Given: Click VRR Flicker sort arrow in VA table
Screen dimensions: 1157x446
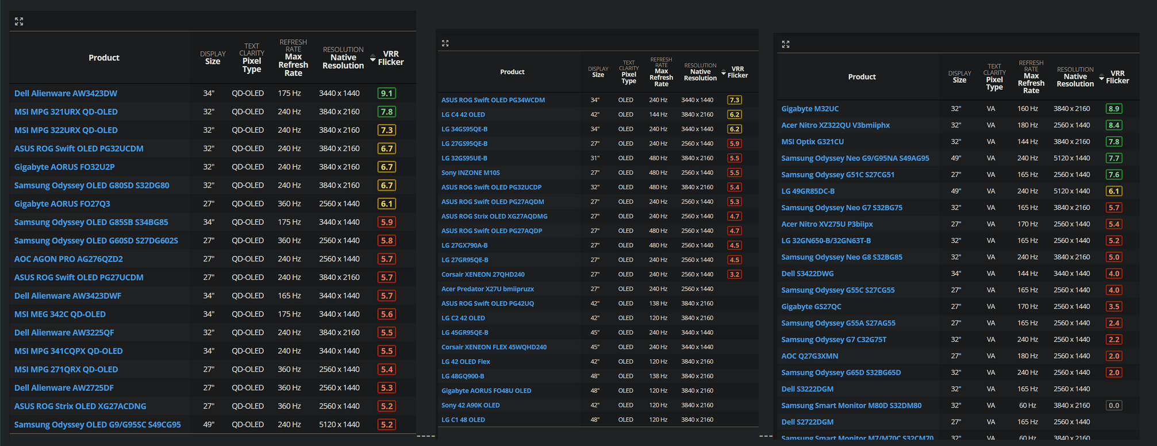Looking at the screenshot, I should click(1101, 77).
